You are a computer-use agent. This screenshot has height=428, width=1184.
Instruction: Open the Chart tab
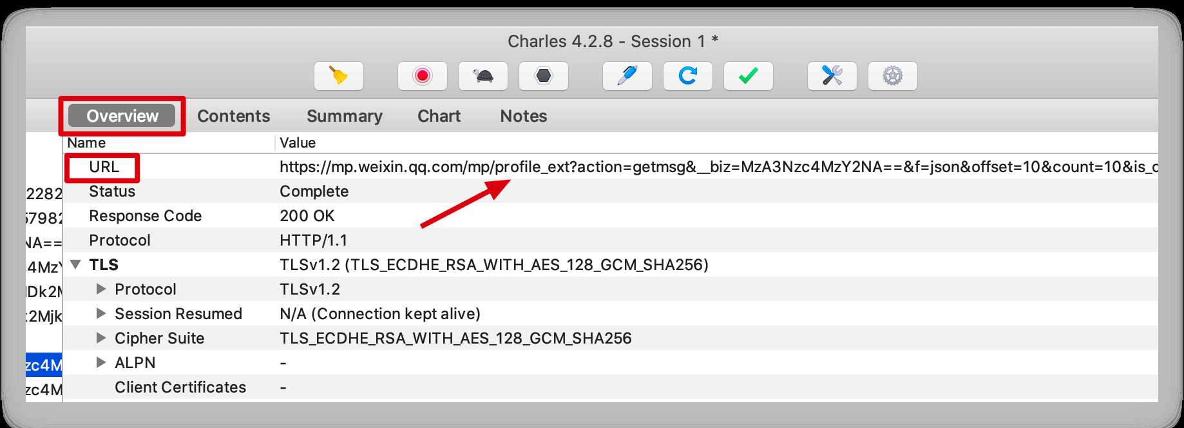click(x=439, y=116)
